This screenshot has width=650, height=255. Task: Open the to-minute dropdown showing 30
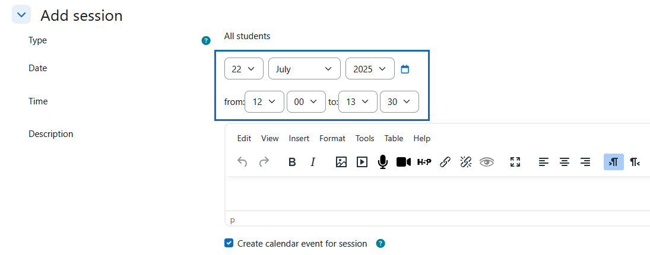399,102
